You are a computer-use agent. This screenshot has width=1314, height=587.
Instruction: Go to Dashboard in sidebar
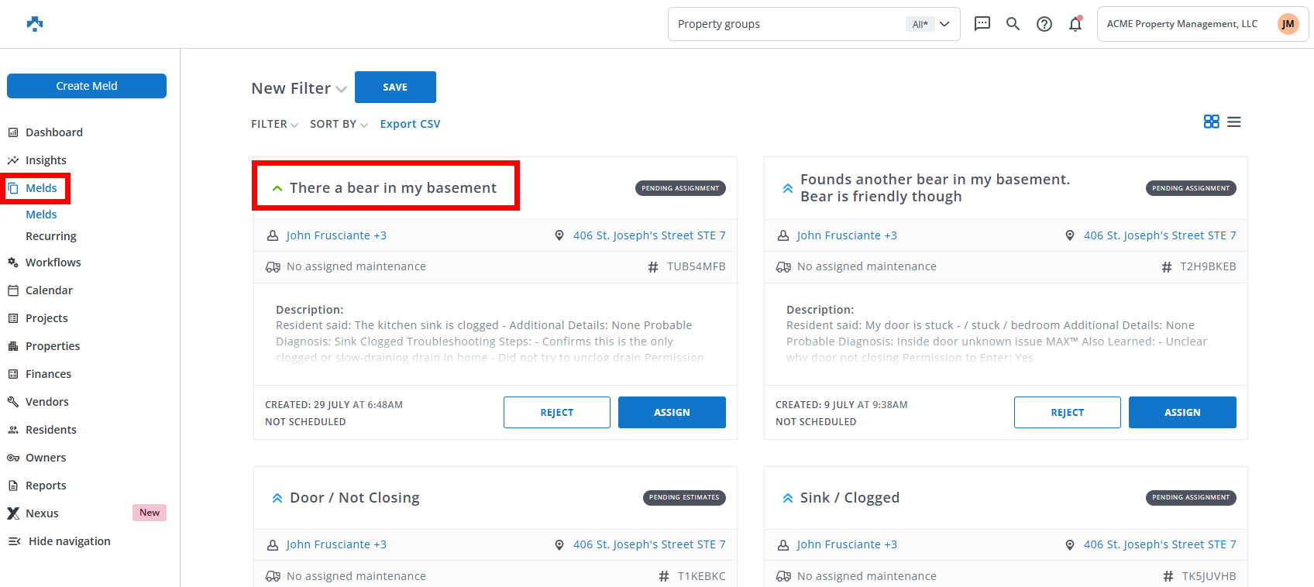click(53, 132)
